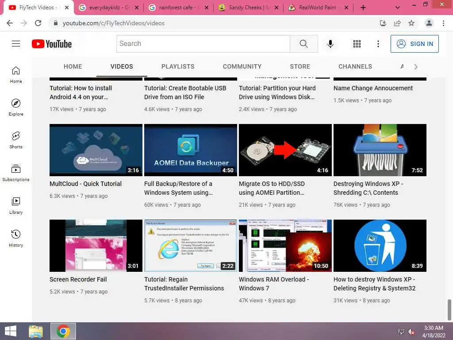This screenshot has width=453, height=340.
Task: Open Library in sidebar
Action: (16, 205)
